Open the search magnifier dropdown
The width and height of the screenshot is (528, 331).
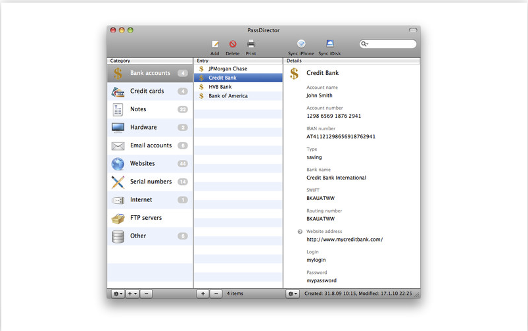pos(365,44)
